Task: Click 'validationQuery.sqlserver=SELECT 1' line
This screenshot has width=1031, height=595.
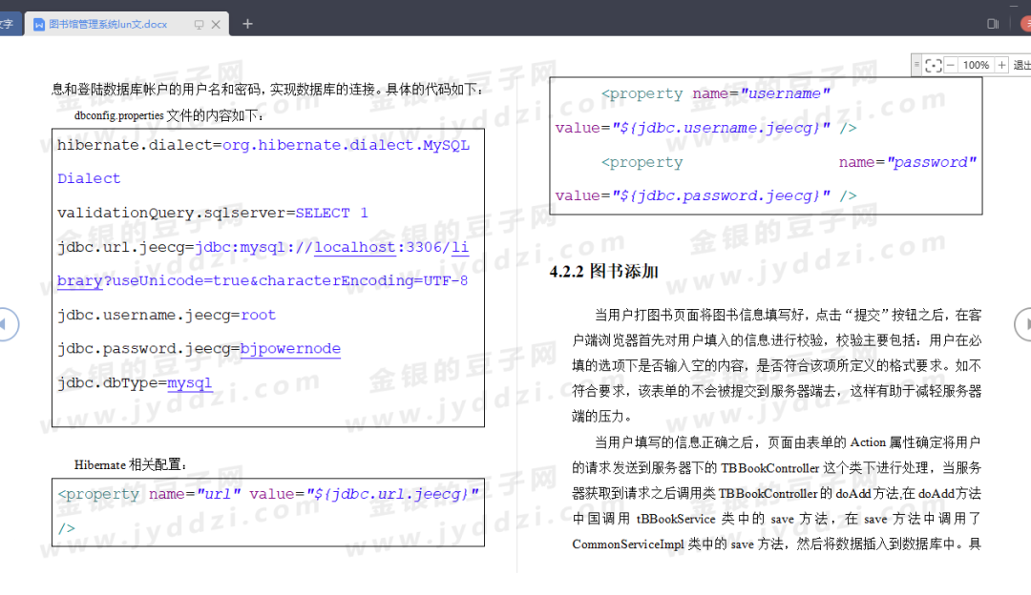Action: pyautogui.click(x=212, y=214)
